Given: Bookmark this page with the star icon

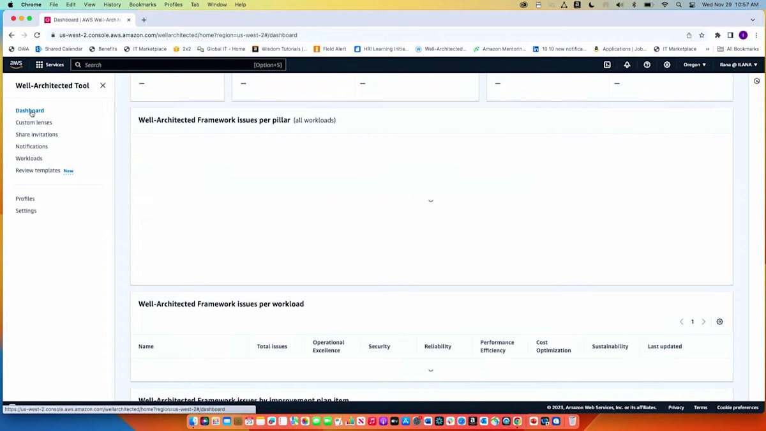Looking at the screenshot, I should (702, 35).
